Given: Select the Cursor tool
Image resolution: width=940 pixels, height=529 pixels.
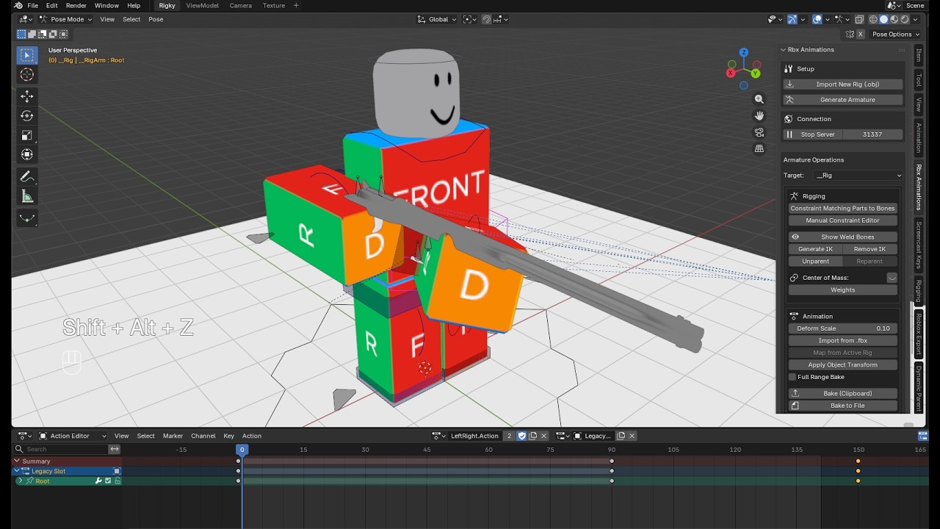Looking at the screenshot, I should point(27,74).
